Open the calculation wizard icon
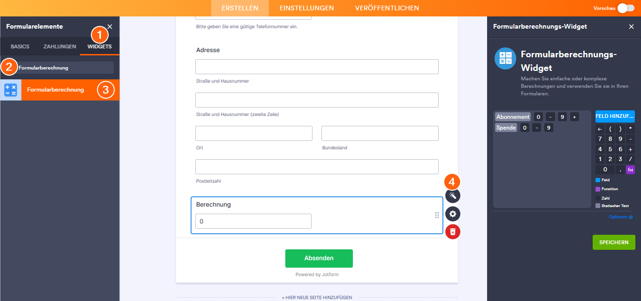The image size is (641, 301). 452,196
